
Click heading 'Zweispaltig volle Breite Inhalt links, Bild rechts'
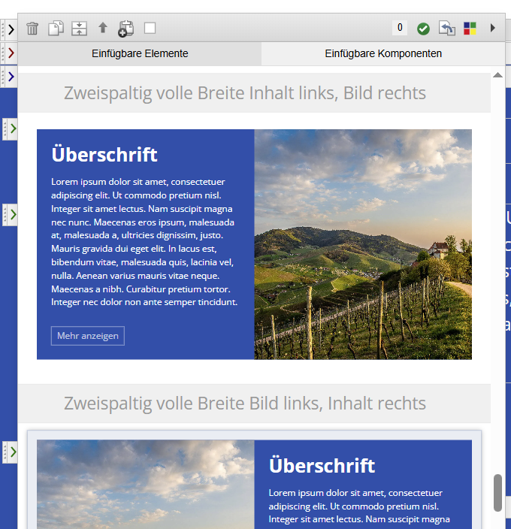[x=245, y=93]
